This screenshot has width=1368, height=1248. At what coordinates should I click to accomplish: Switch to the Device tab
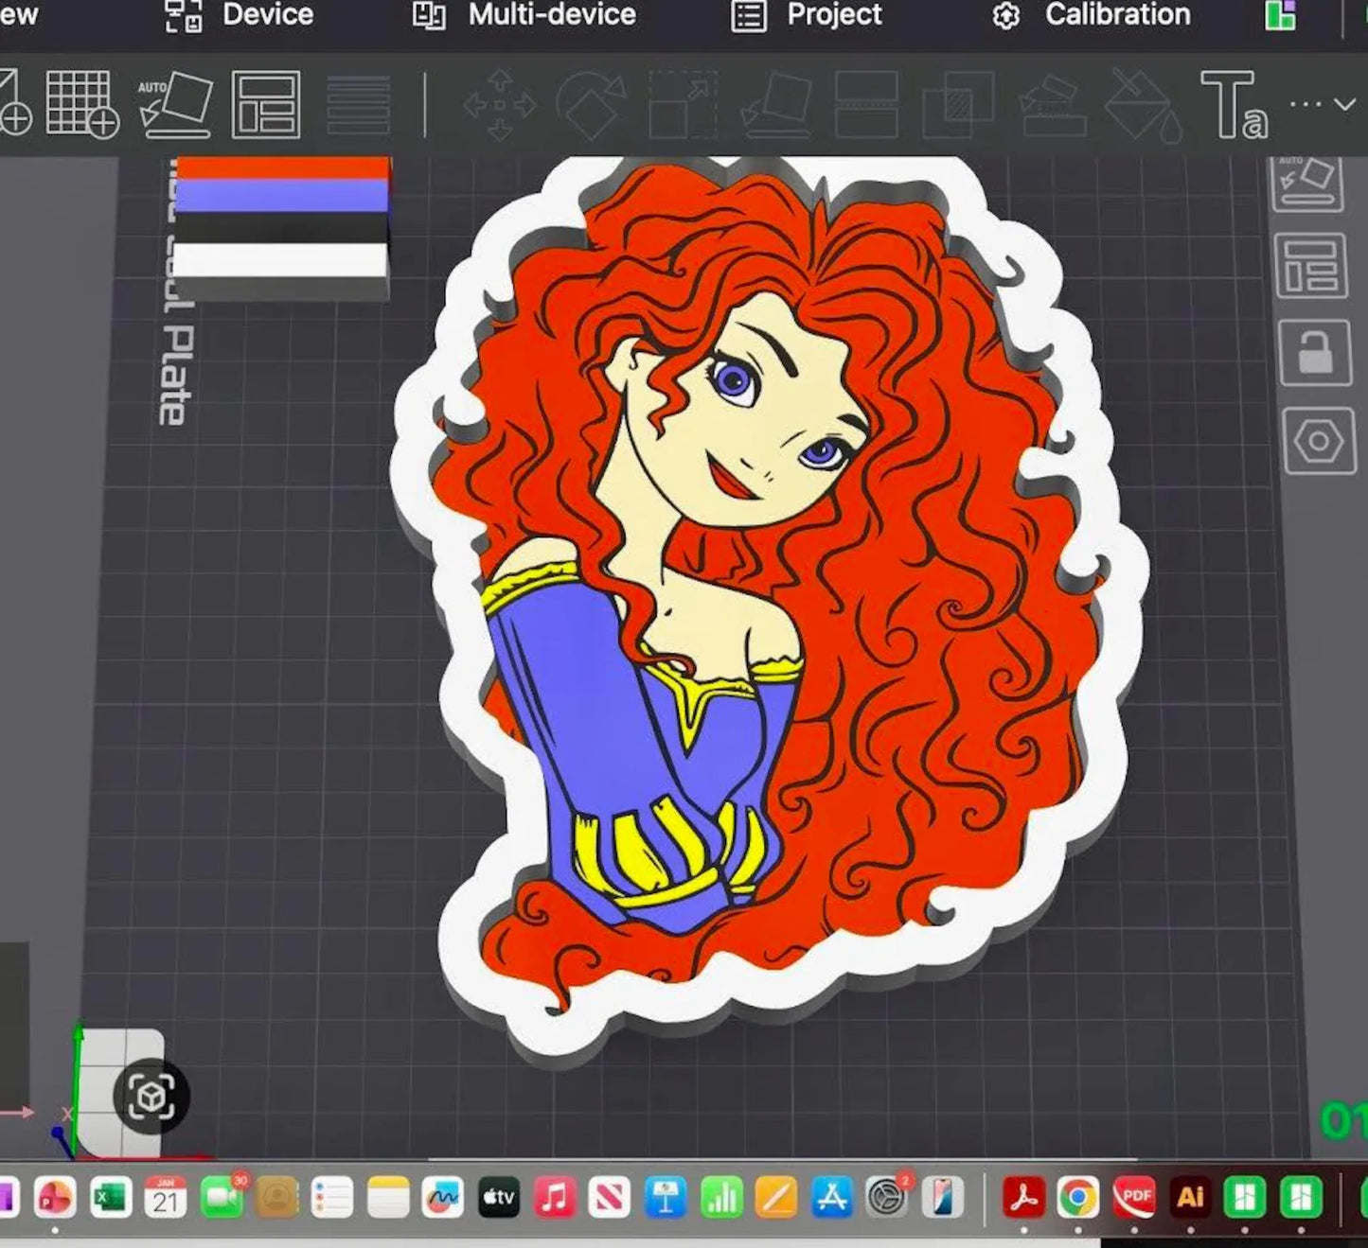pos(240,15)
